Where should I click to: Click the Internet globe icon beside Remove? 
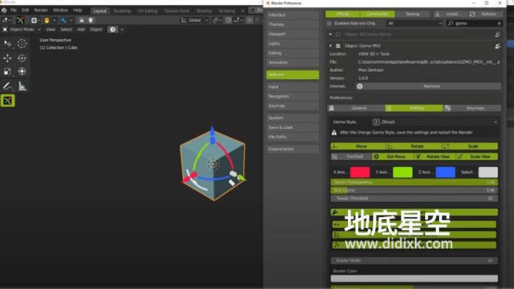pos(360,86)
